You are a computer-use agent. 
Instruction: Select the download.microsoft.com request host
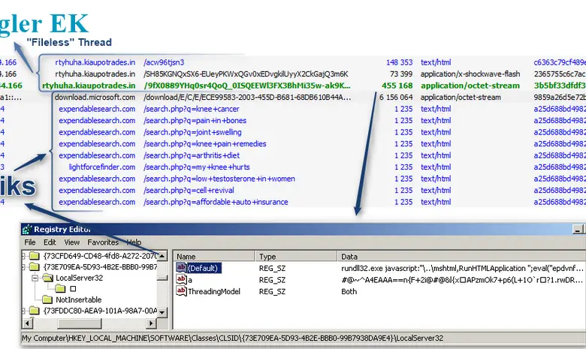pyautogui.click(x=95, y=97)
